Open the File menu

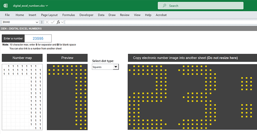click(x=7, y=15)
